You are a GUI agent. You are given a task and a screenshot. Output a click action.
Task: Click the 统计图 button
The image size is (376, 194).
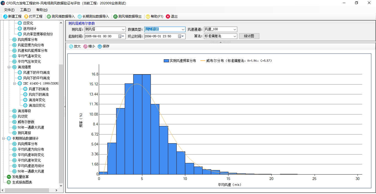(x=249, y=36)
